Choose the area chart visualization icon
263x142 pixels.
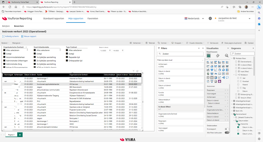point(212,66)
